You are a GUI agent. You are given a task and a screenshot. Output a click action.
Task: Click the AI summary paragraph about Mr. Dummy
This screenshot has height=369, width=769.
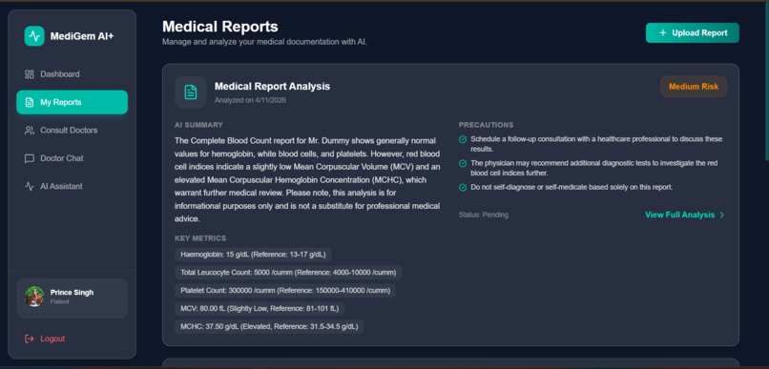coord(307,180)
